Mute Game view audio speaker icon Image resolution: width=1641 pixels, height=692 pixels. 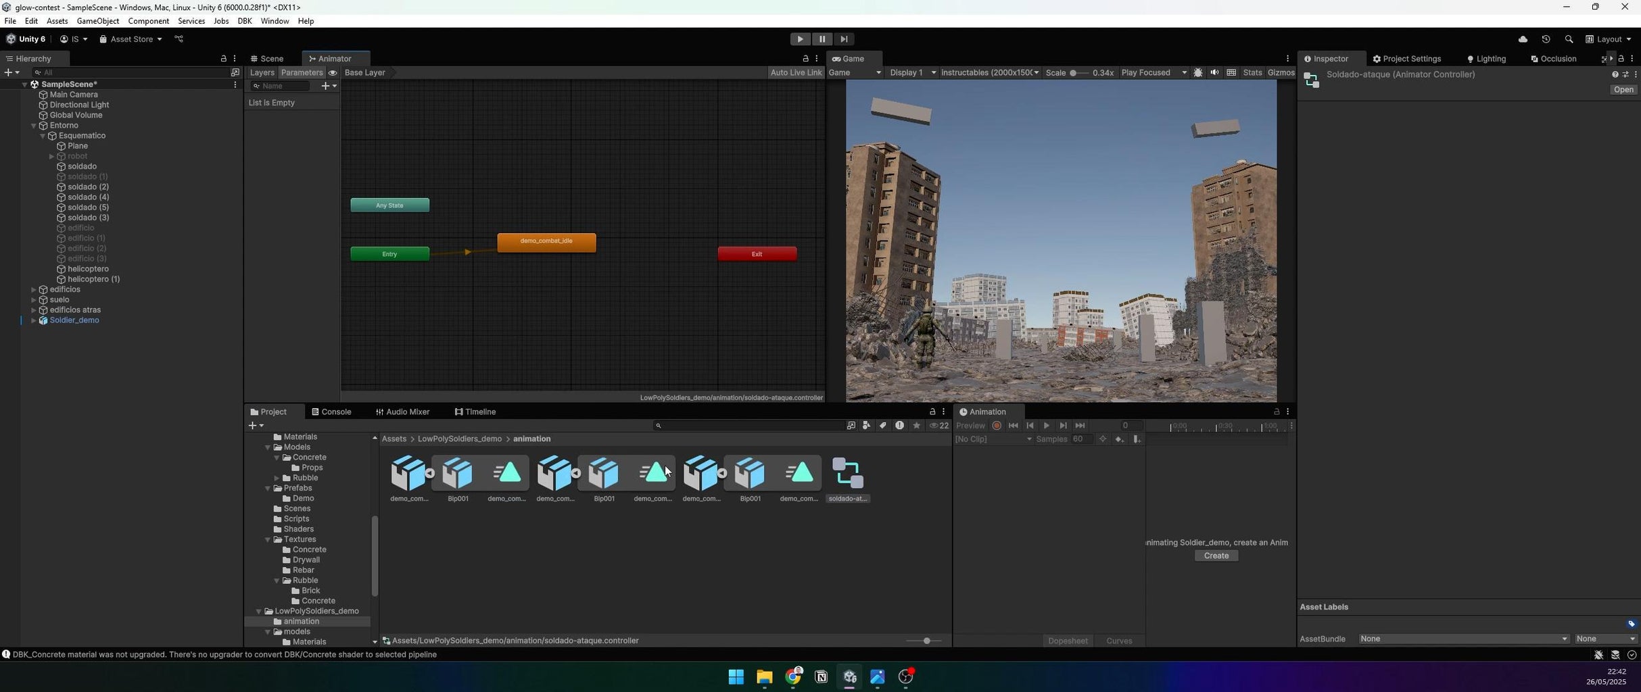tap(1214, 72)
